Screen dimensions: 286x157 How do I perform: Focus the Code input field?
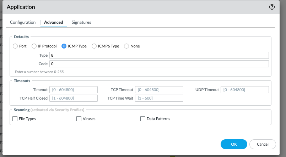click(159, 64)
